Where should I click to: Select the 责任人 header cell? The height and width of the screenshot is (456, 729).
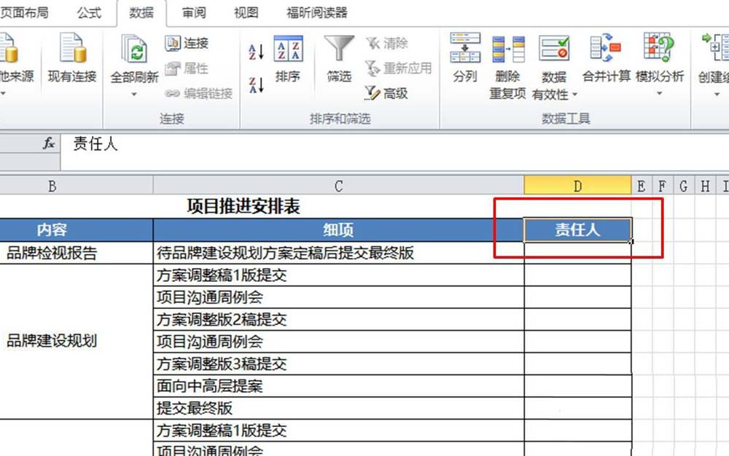(x=577, y=230)
